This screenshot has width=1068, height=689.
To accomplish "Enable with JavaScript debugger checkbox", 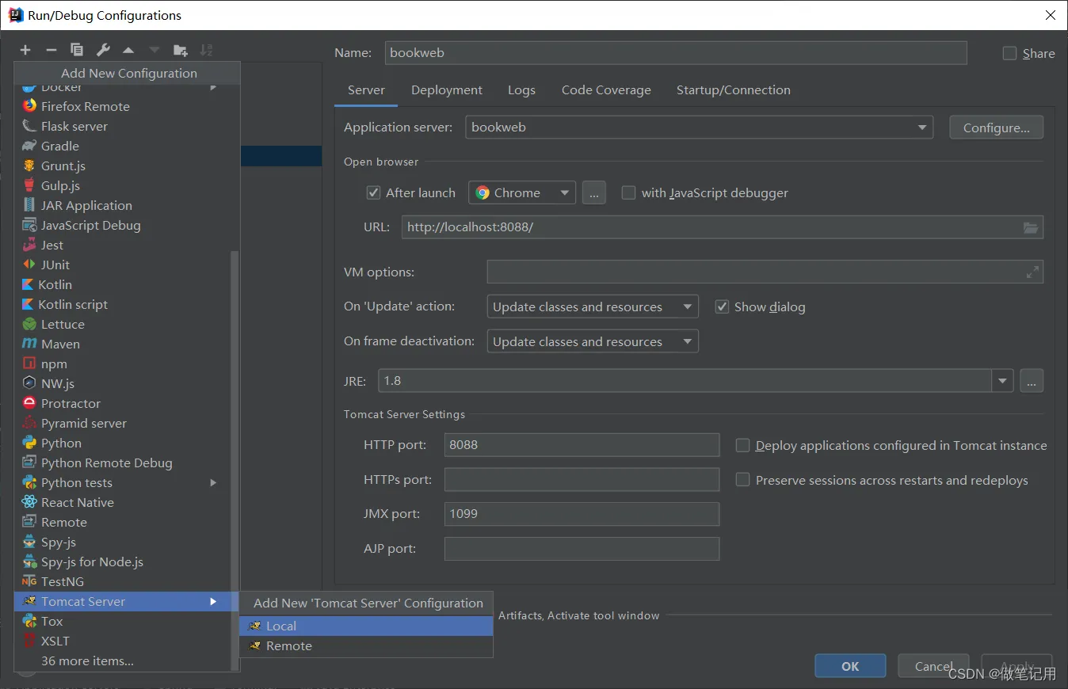I will (x=628, y=192).
